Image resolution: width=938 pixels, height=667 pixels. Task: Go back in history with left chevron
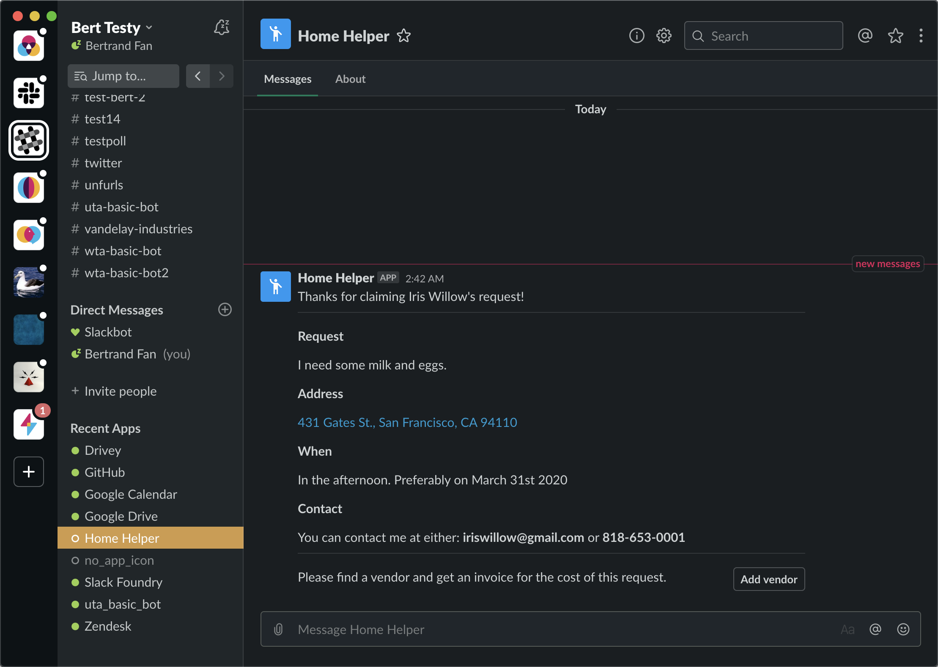(x=197, y=76)
